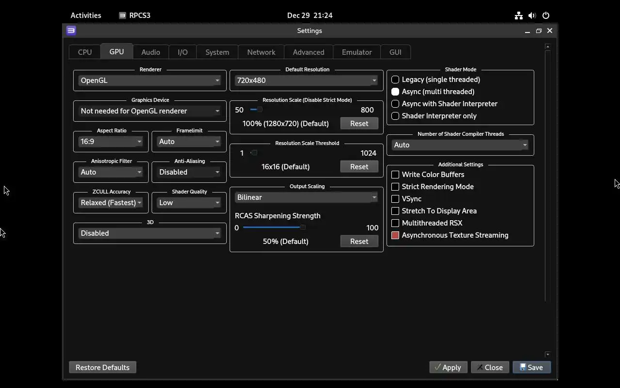Switch to the Network tab

261,52
